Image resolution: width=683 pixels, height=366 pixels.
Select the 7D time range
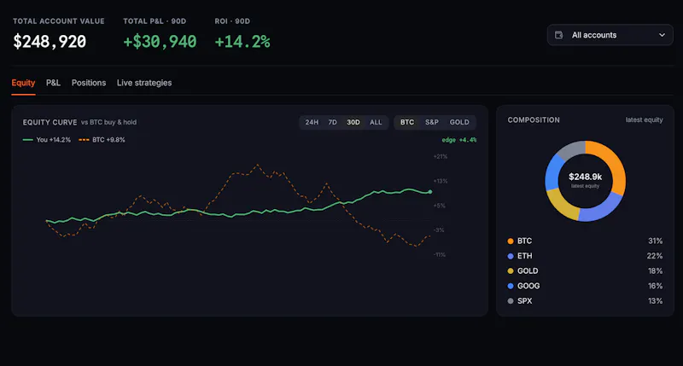[x=332, y=122]
